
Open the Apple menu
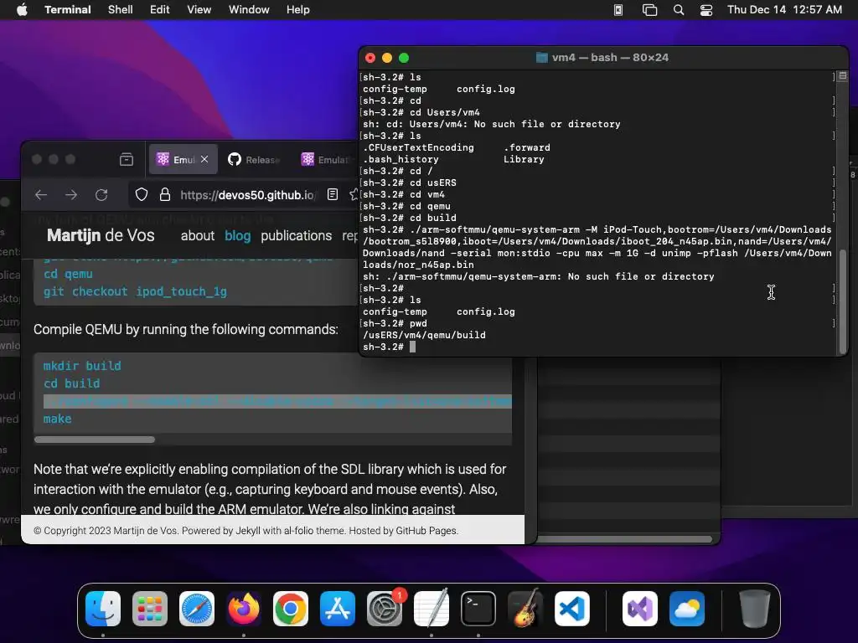[22, 10]
